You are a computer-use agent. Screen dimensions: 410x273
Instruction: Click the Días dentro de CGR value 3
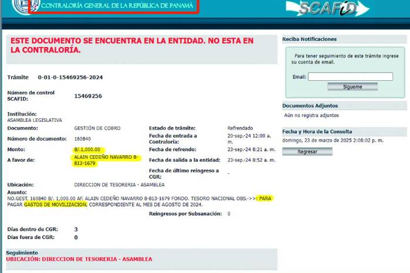(76, 230)
